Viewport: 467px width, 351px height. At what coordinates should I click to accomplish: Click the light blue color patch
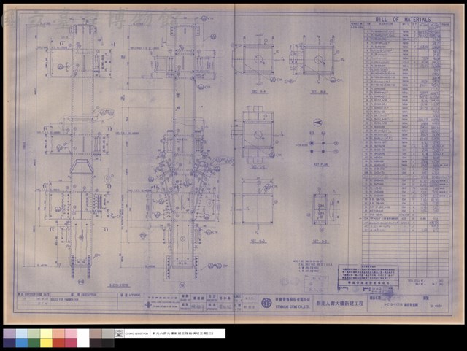click(x=22, y=333)
